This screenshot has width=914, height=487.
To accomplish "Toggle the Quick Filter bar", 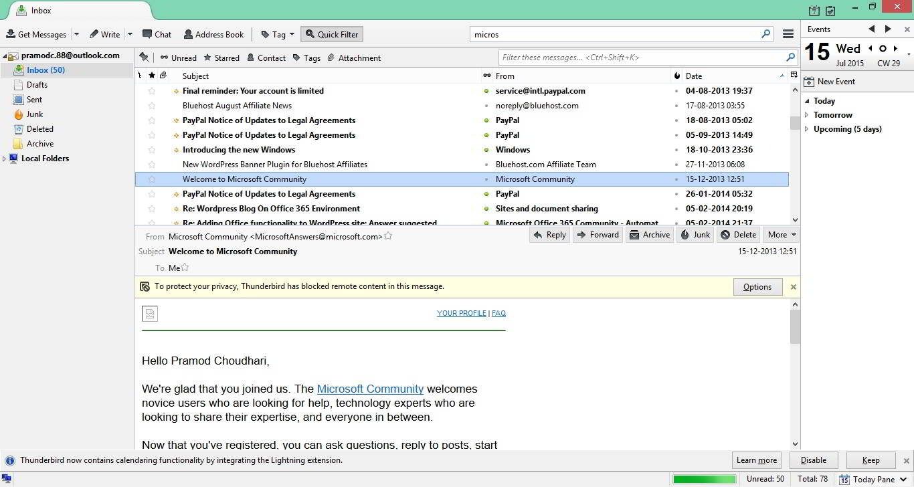I will 332,34.
